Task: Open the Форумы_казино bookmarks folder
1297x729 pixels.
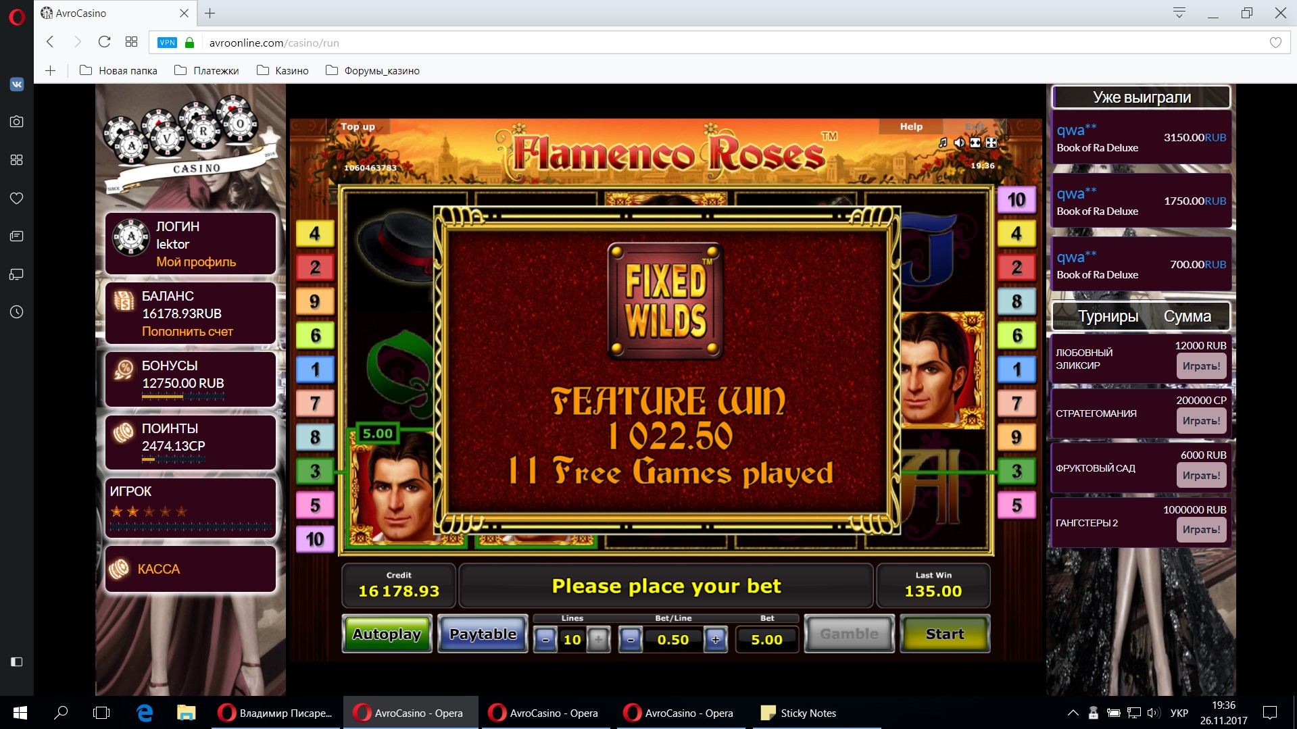Action: coord(372,70)
